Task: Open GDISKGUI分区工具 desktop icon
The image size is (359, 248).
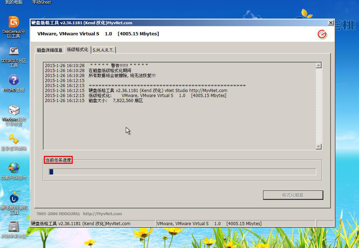Action: 14,57
